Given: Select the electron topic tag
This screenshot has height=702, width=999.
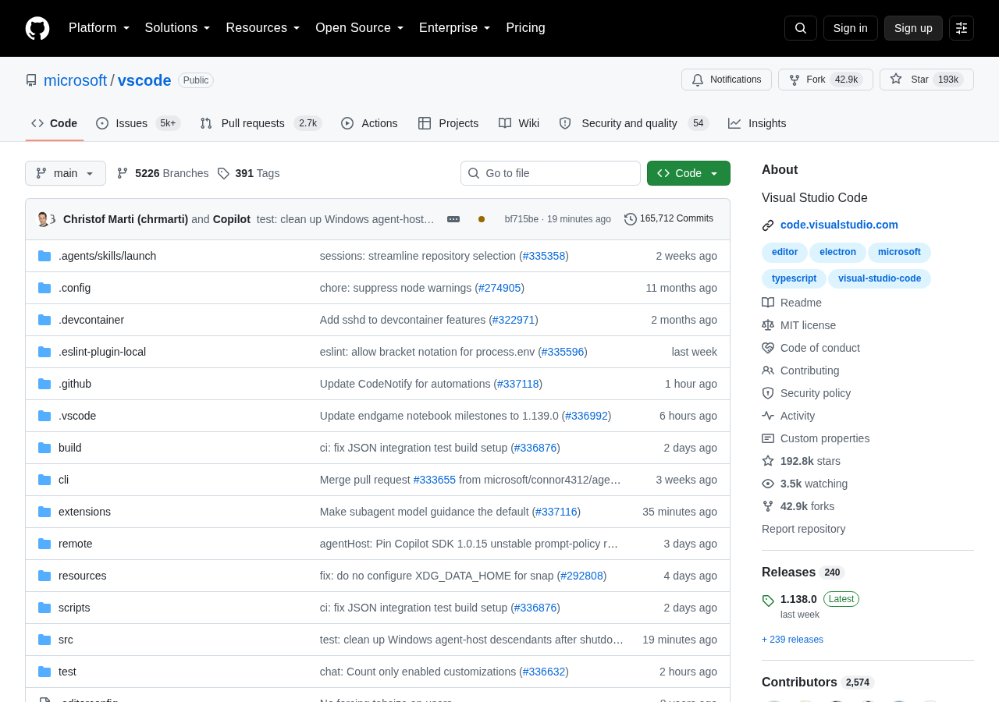Looking at the screenshot, I should click(837, 252).
